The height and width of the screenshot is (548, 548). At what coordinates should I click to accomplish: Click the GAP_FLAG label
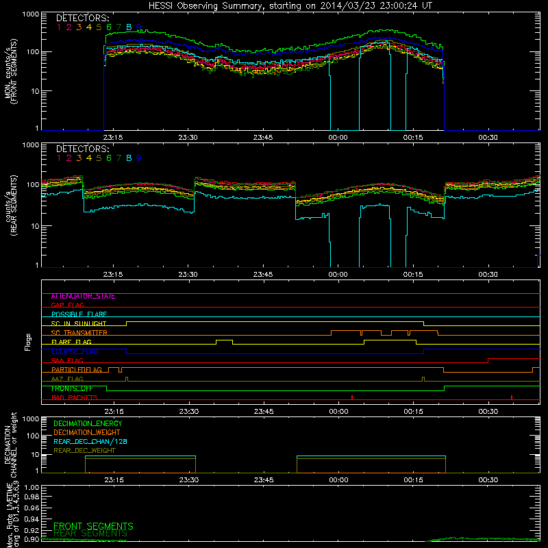[x=67, y=305]
